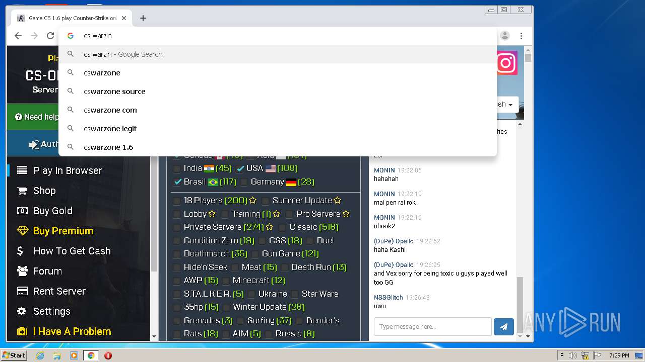Viewport: 645px width, 362px height.
Task: Open Windows Media Player taskbar icon
Action: click(x=74, y=355)
